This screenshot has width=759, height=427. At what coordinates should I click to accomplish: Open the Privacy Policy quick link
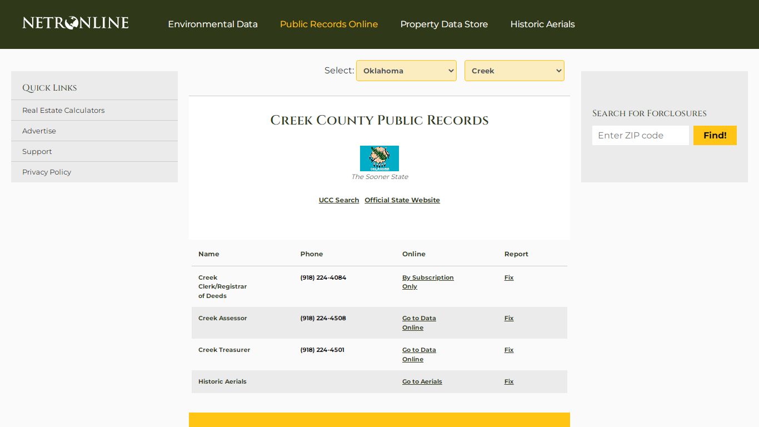[47, 172]
